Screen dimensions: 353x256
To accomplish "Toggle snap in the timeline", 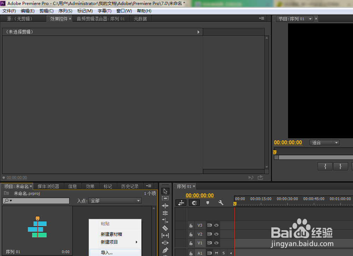I will (194, 203).
